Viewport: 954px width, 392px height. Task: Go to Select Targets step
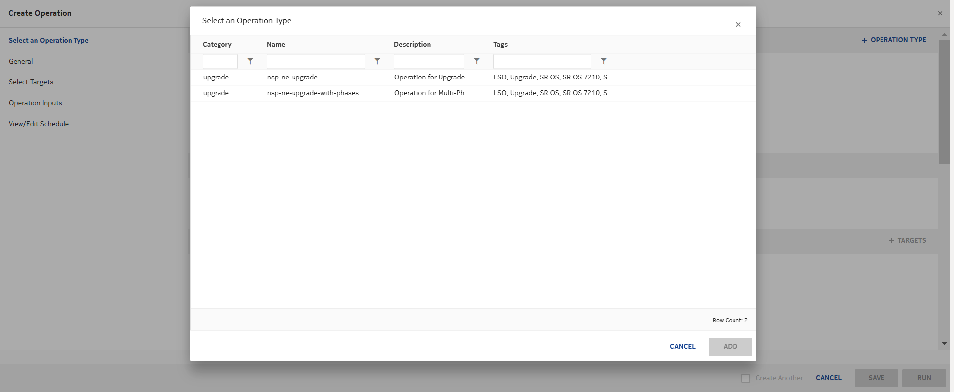click(31, 82)
